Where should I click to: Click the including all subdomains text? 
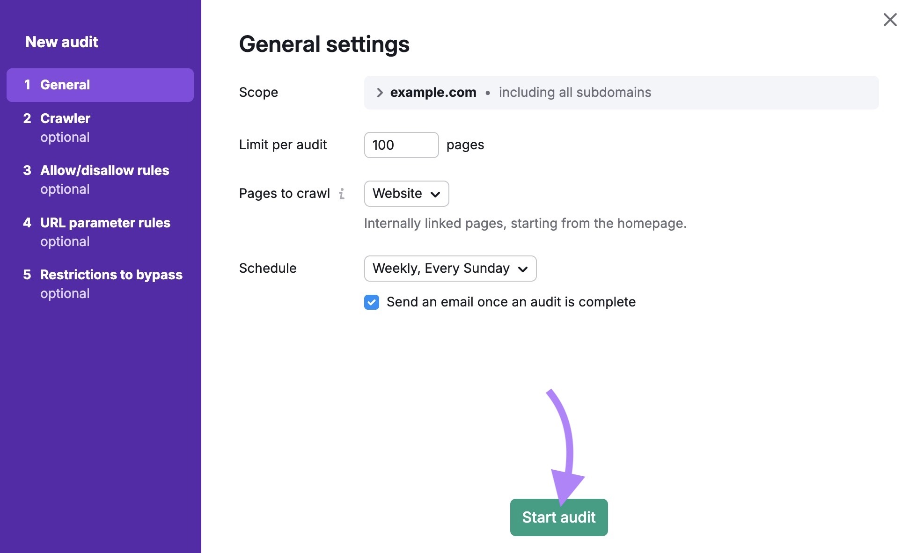(x=574, y=92)
